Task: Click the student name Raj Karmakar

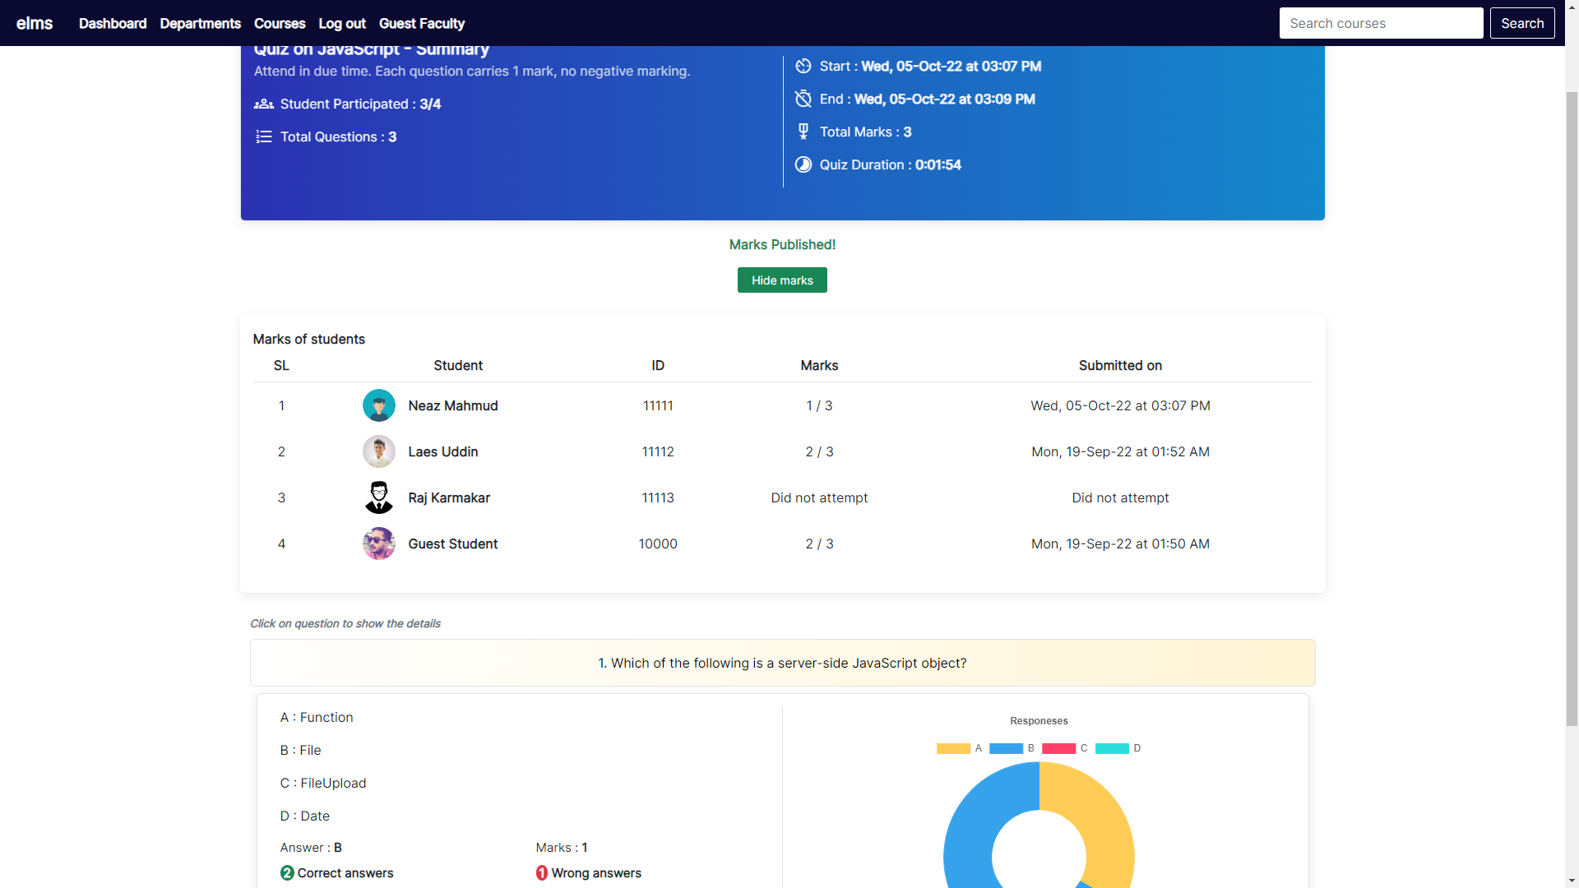Action: point(449,497)
